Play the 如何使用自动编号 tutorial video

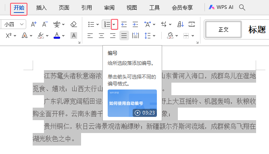click(132, 103)
